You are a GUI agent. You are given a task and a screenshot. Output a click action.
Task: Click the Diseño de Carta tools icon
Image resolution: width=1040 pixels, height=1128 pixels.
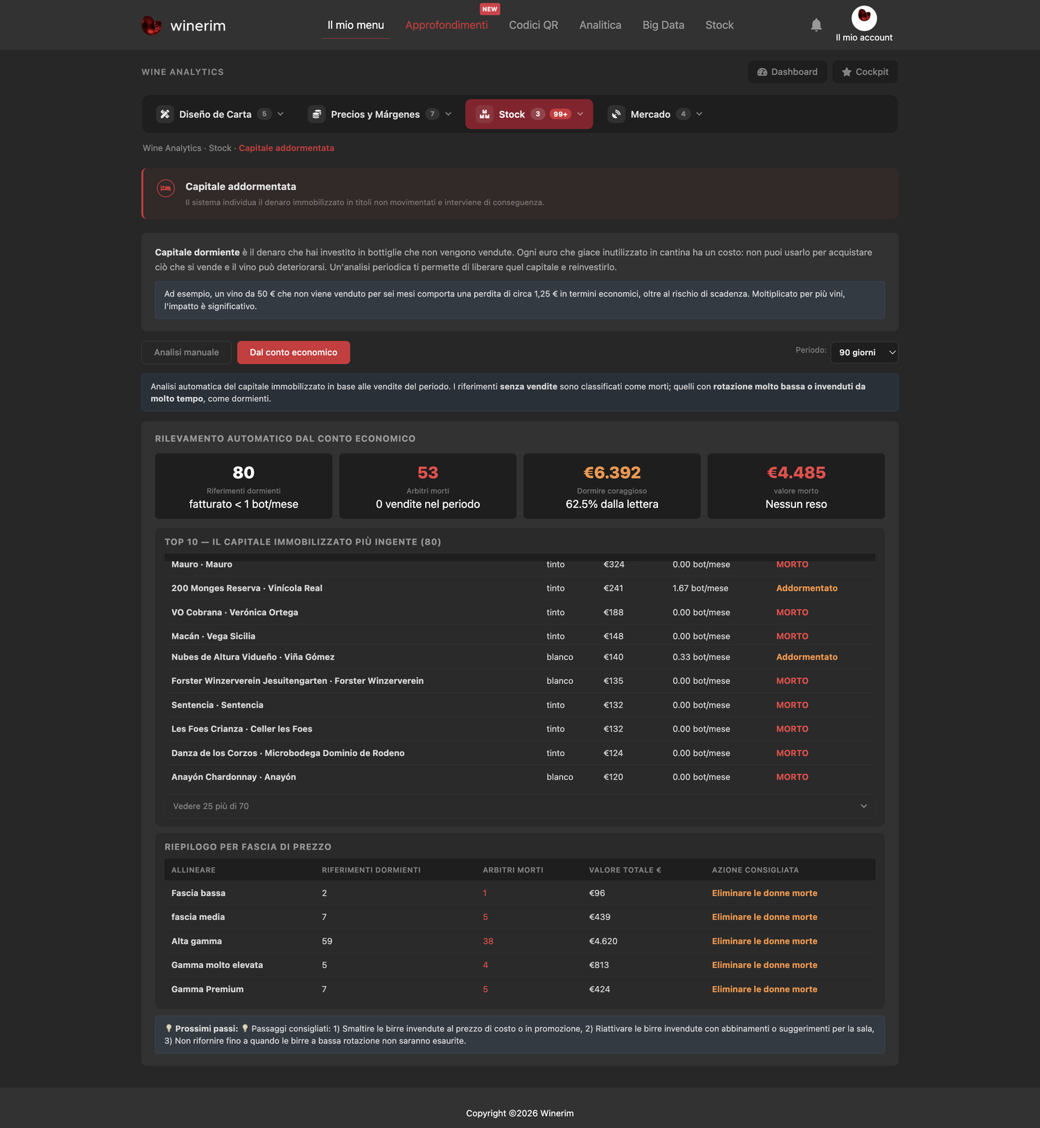165,114
